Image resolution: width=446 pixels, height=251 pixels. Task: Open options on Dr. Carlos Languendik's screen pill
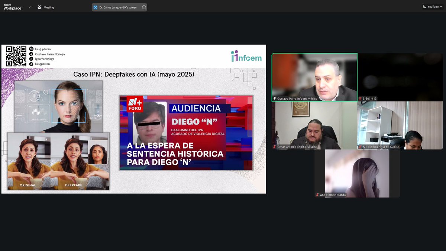[x=144, y=7]
